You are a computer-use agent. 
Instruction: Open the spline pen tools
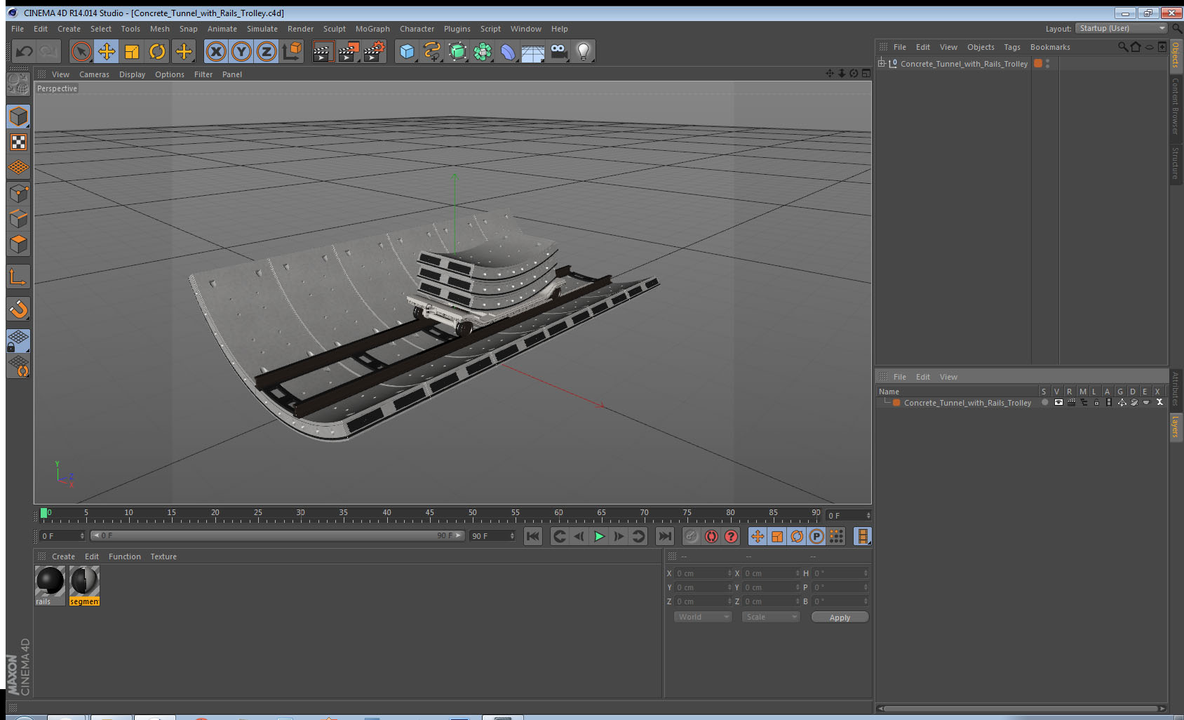(432, 51)
